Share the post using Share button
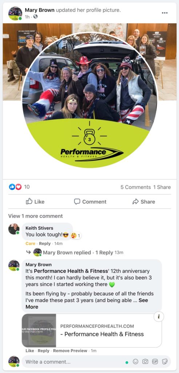179x373 pixels. [x=144, y=202]
